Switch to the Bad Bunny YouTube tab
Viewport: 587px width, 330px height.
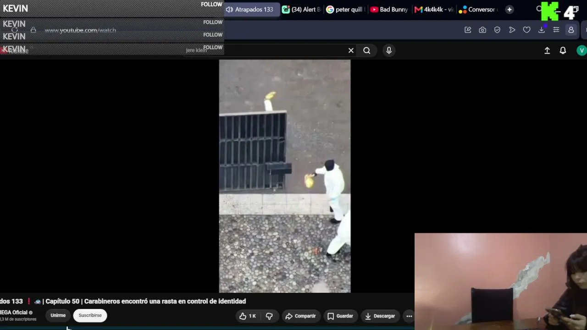(x=389, y=10)
